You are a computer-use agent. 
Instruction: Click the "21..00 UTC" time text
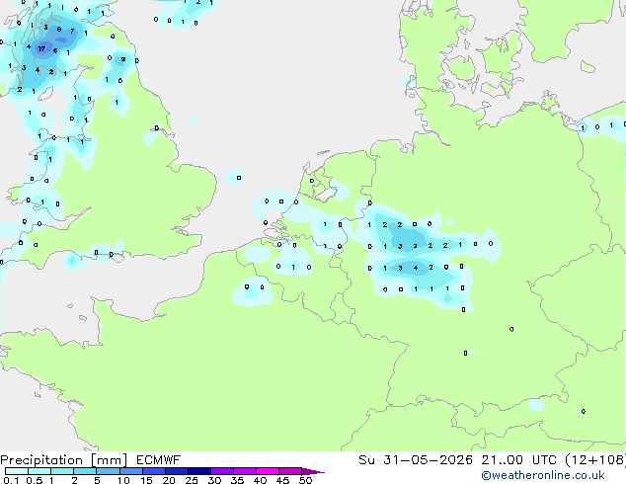519,460
